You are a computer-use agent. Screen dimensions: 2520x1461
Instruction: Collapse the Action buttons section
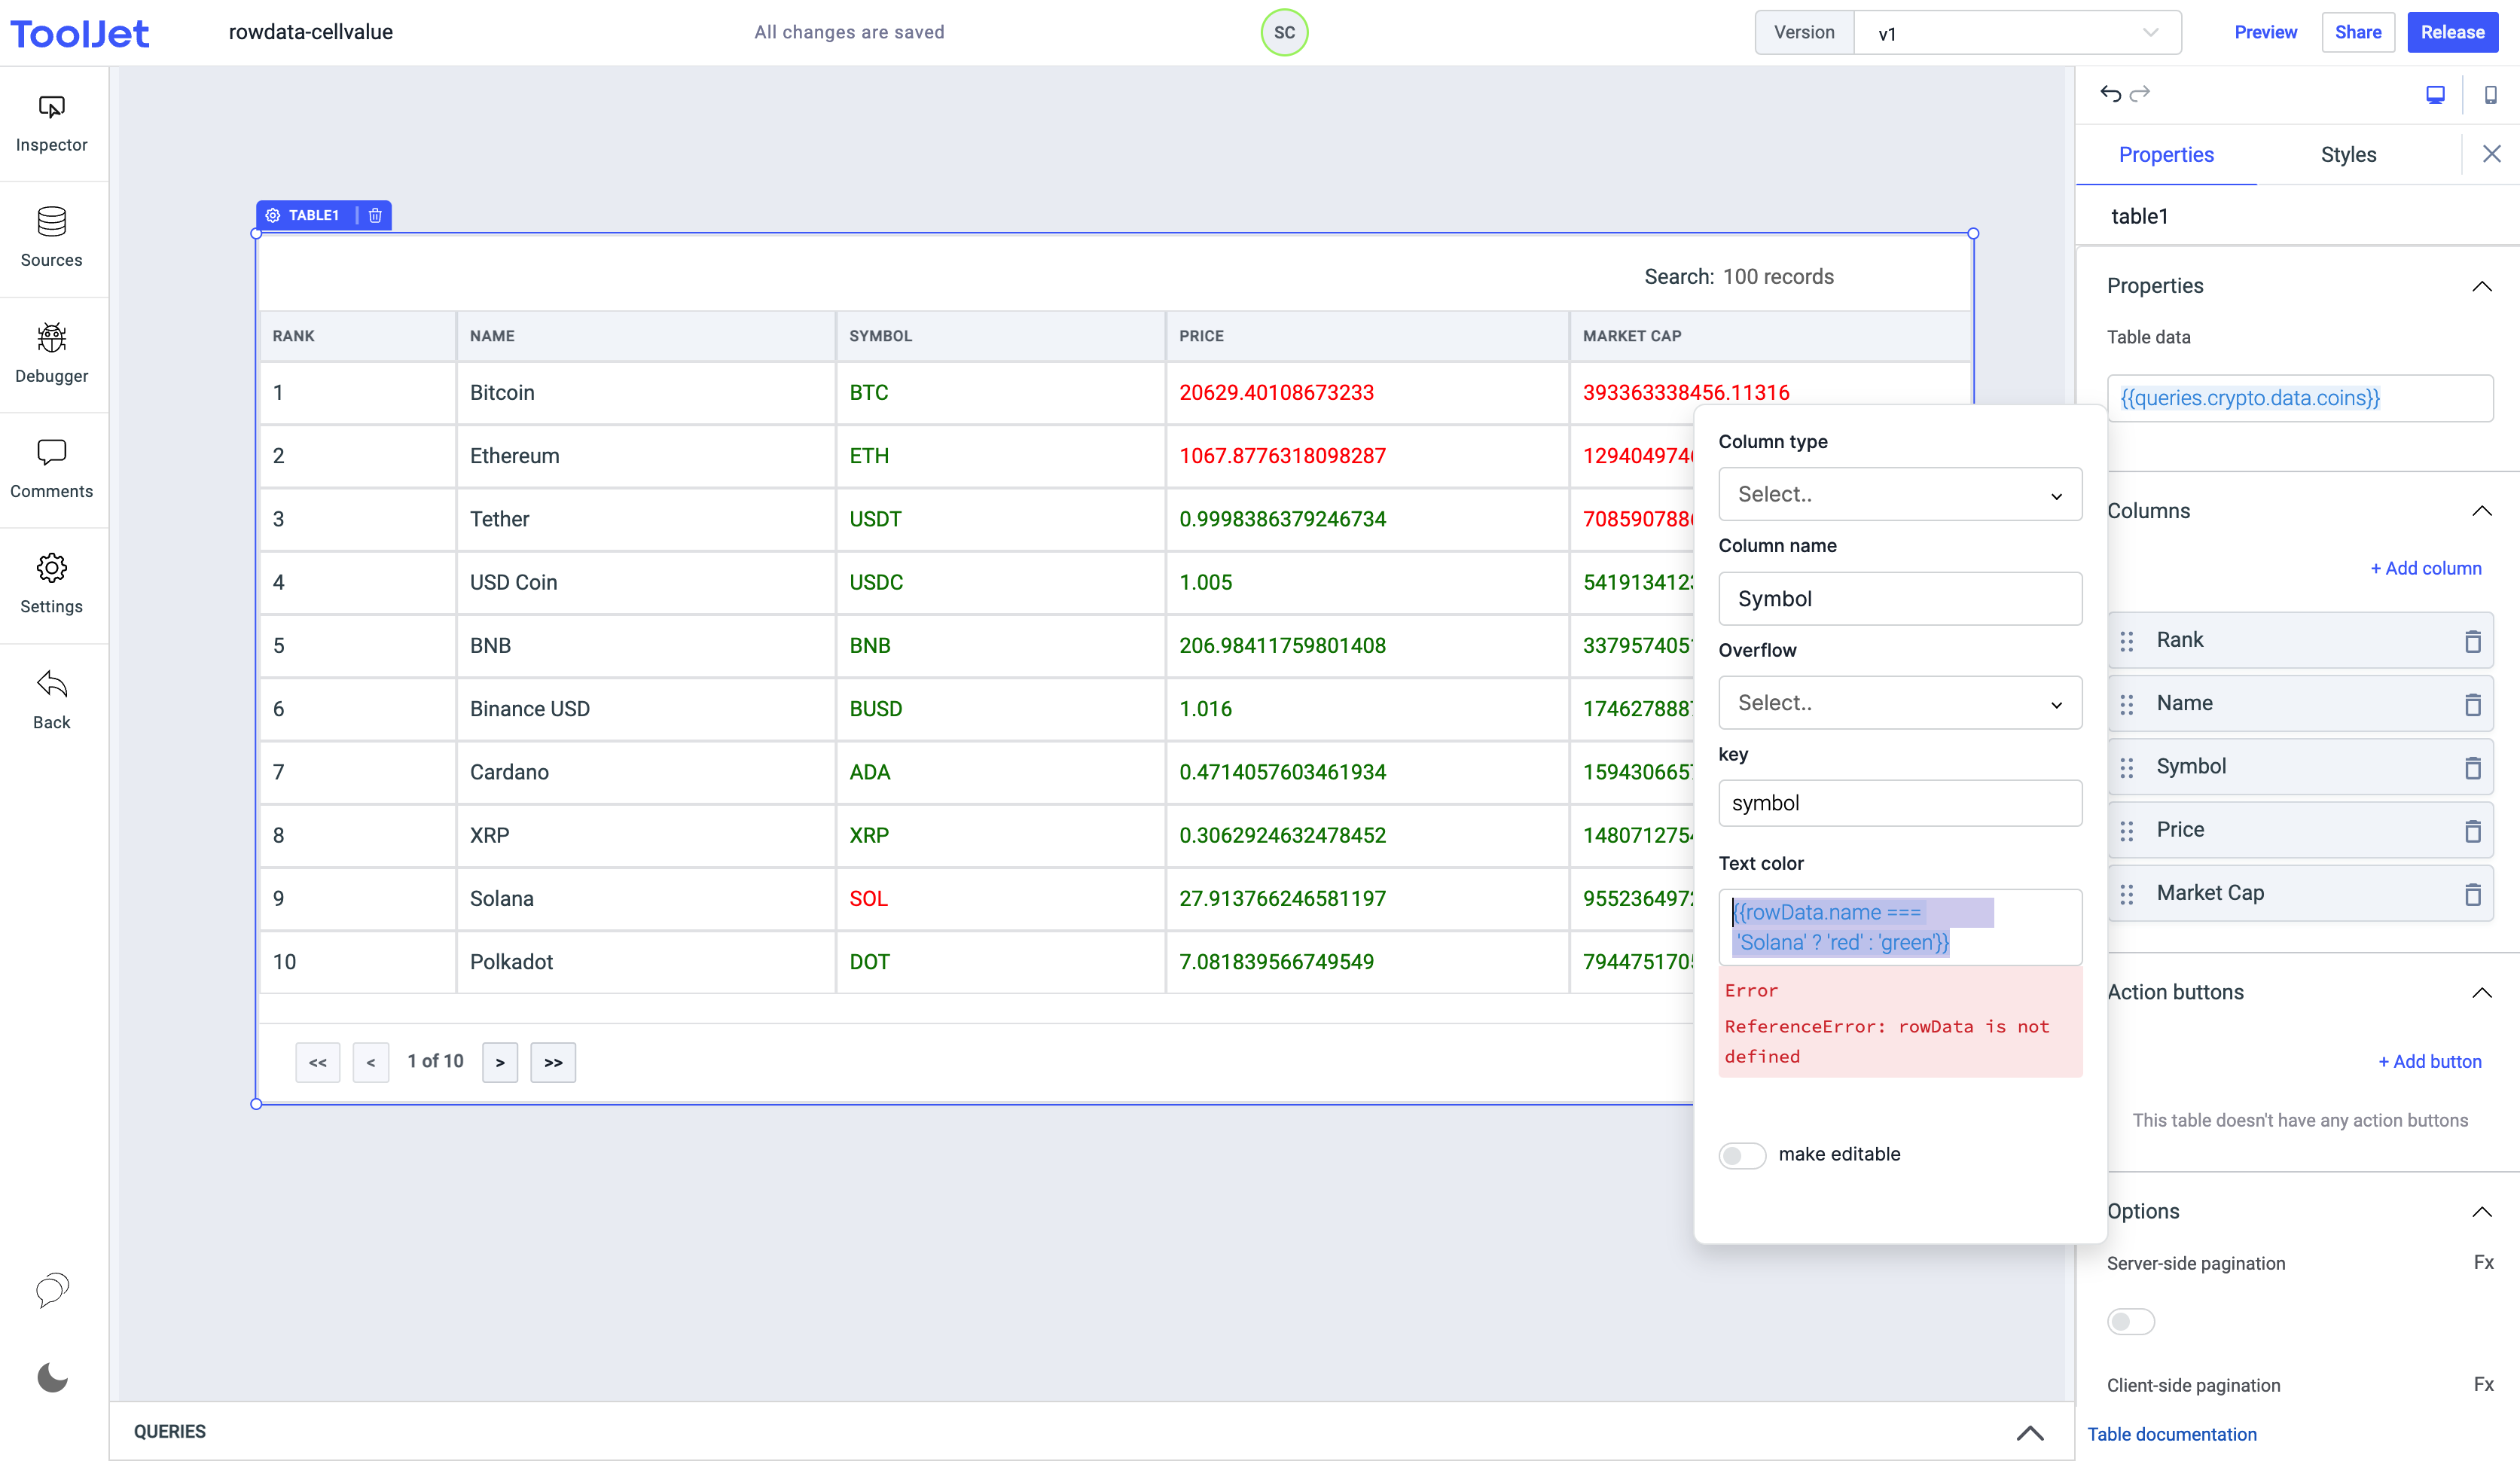(x=2481, y=992)
